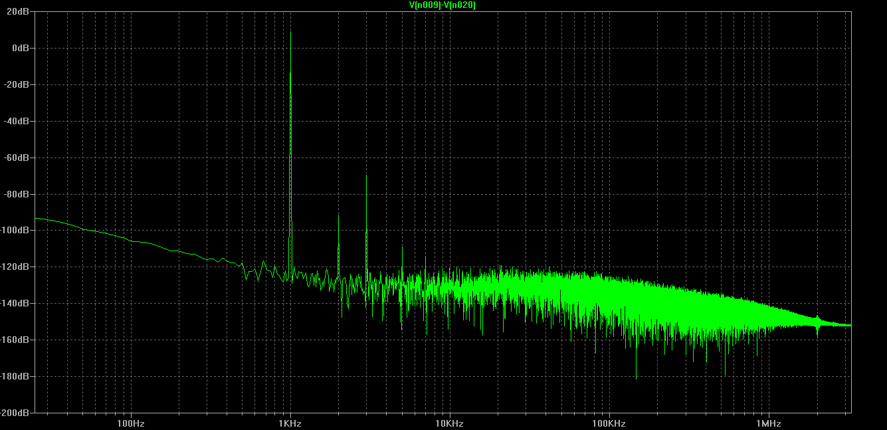
Task: Click the -100dB y-axis label
Action: click(15, 230)
